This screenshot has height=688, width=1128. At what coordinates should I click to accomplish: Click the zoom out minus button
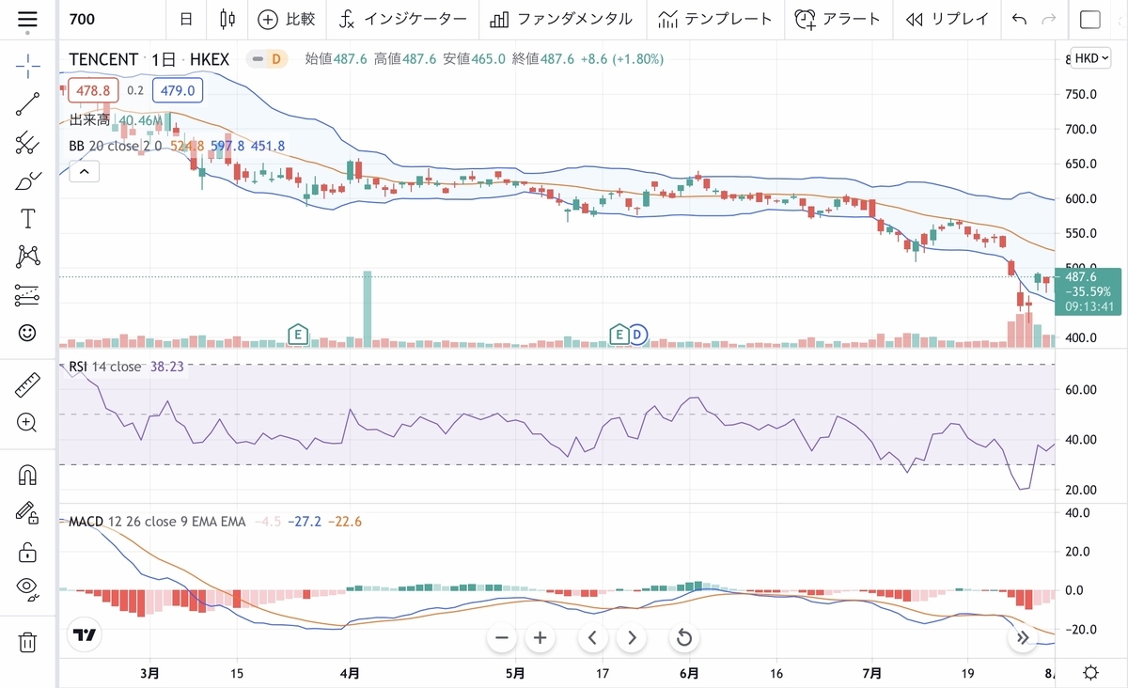click(501, 638)
